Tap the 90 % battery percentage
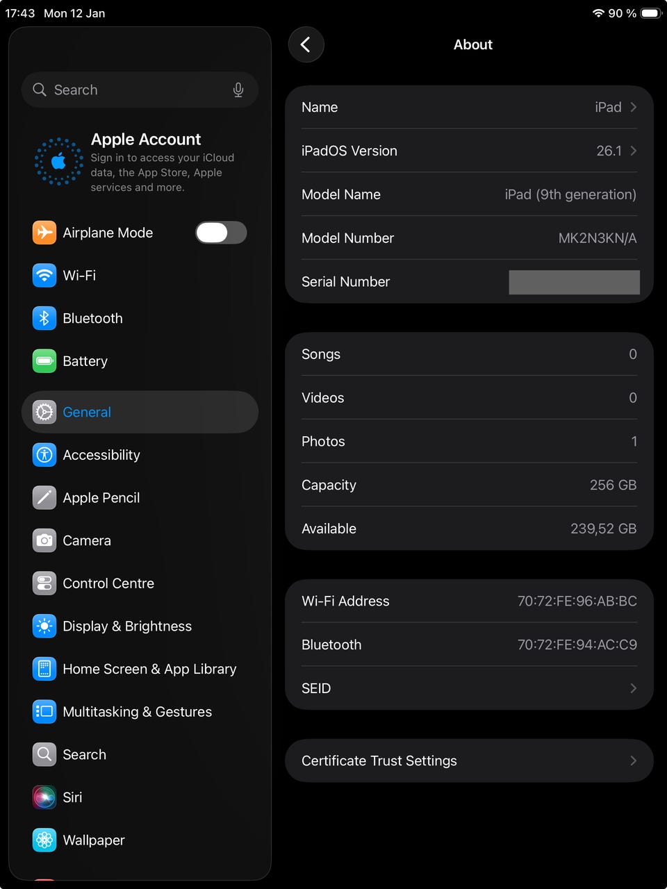The width and height of the screenshot is (667, 889). coord(623,13)
